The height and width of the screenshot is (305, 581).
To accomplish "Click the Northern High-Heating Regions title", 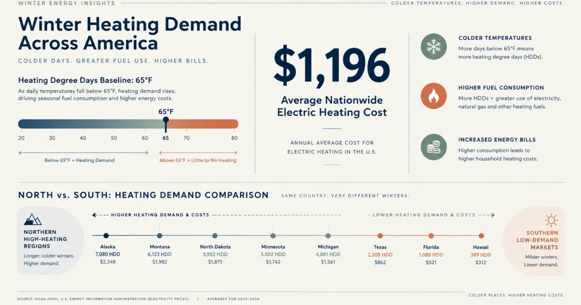I will point(46,239).
